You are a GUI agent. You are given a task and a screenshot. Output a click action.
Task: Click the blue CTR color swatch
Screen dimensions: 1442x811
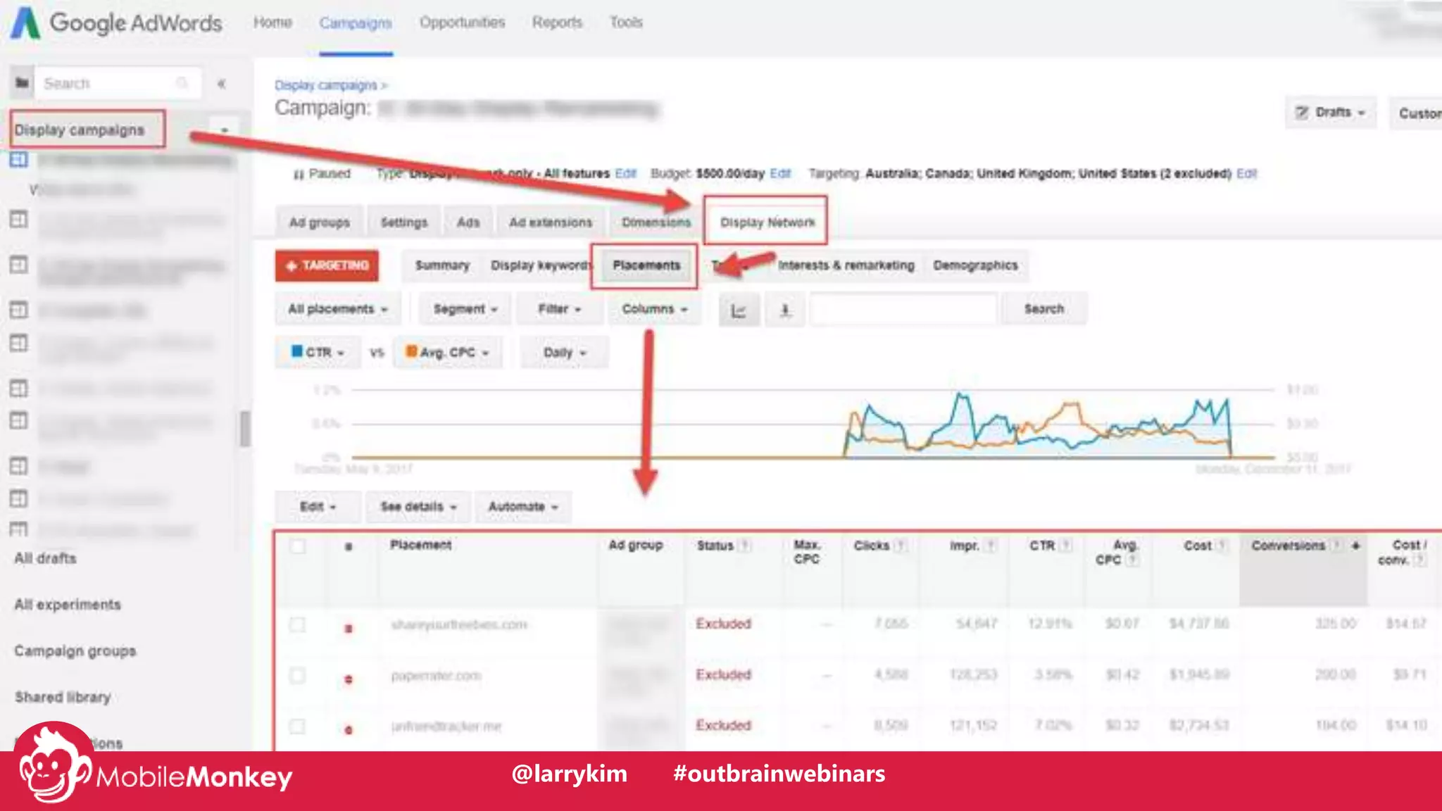point(296,351)
